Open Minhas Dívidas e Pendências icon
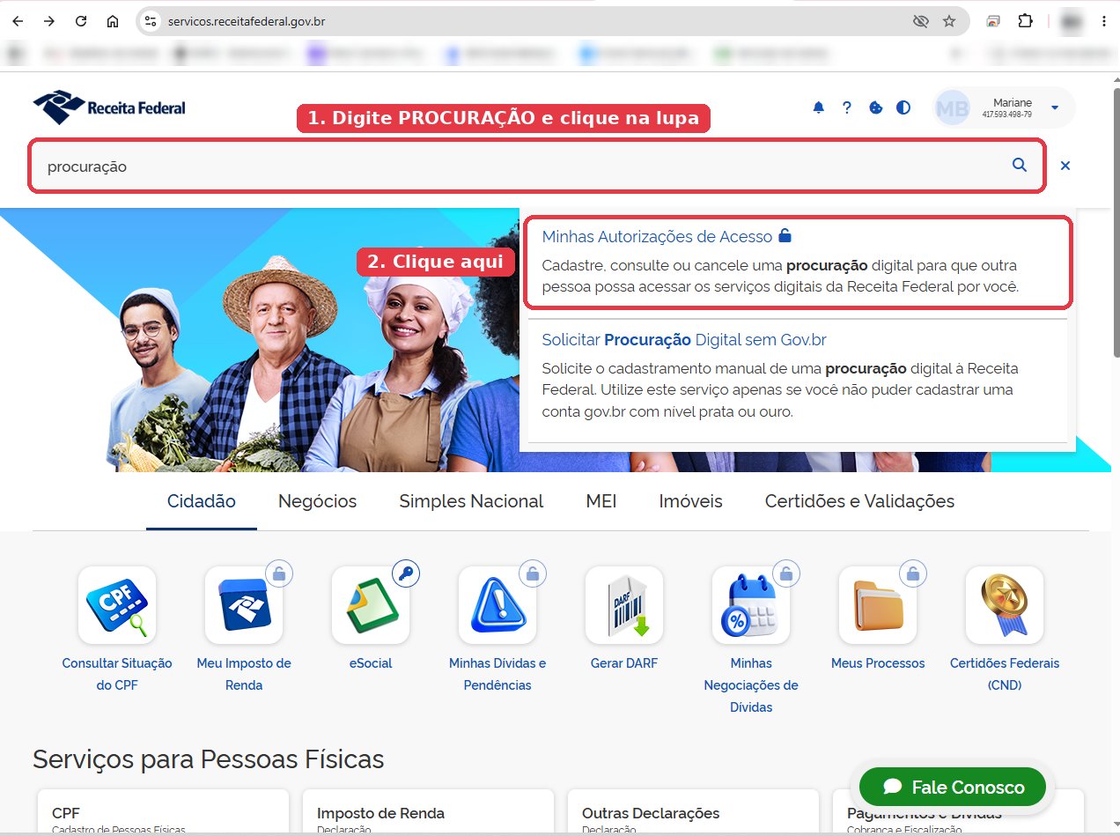1120x836 pixels. [497, 605]
